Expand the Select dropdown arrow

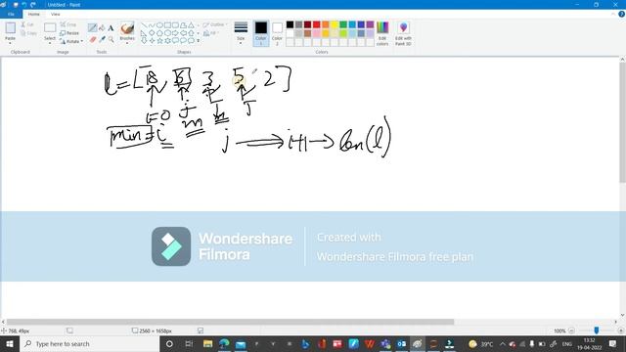(x=50, y=43)
